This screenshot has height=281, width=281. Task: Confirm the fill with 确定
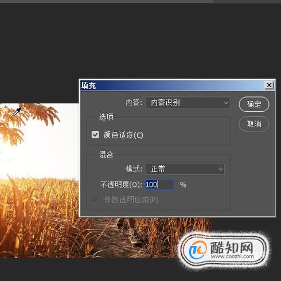pos(254,104)
